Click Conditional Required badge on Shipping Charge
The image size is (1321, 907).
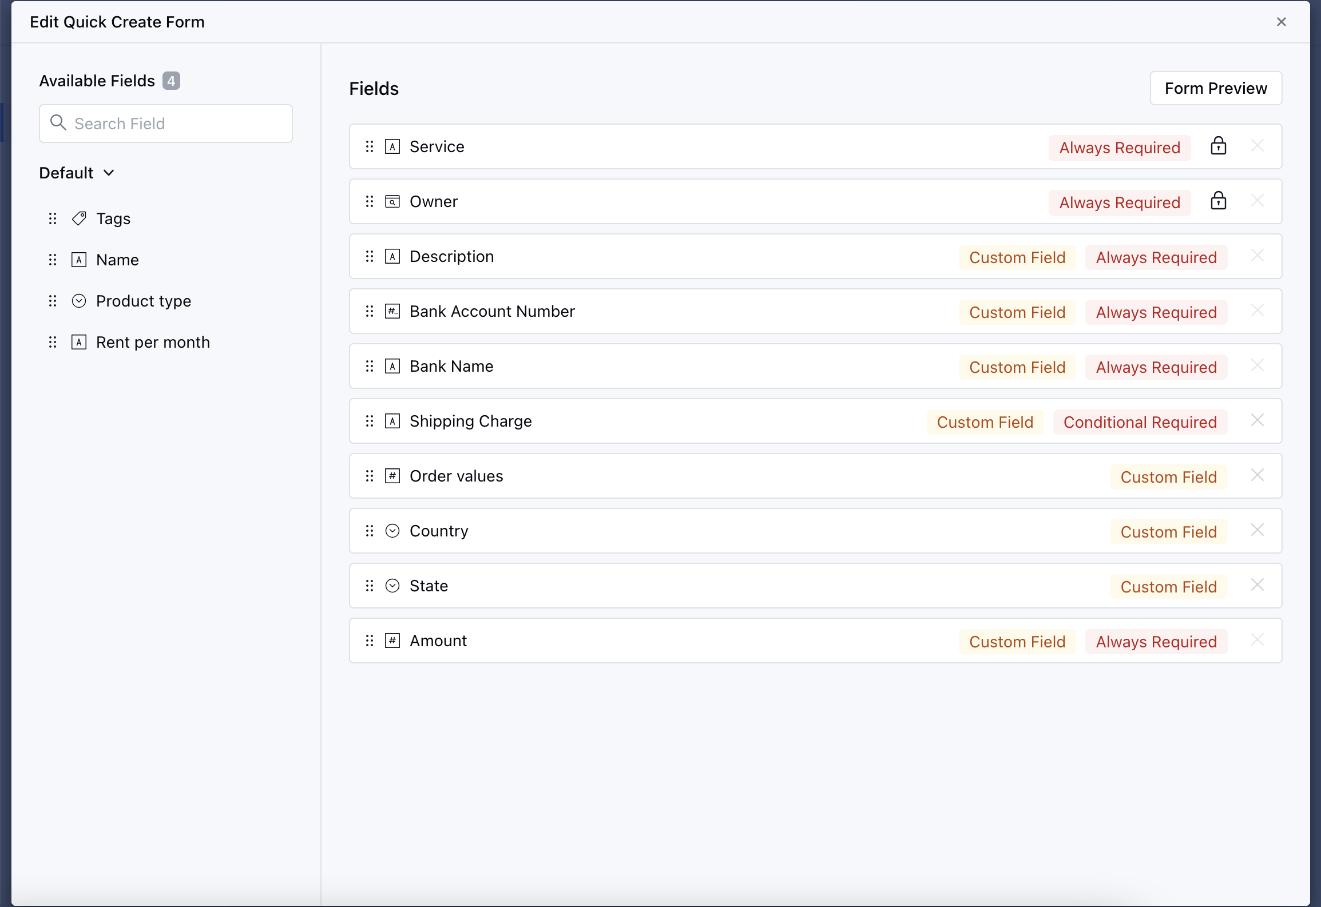pos(1140,422)
